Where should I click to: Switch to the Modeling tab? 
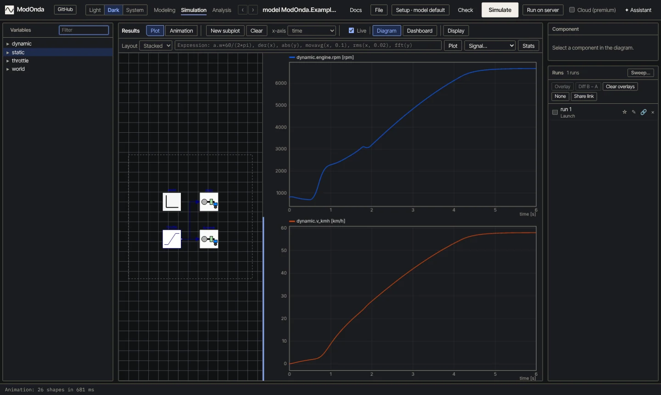[x=164, y=10]
